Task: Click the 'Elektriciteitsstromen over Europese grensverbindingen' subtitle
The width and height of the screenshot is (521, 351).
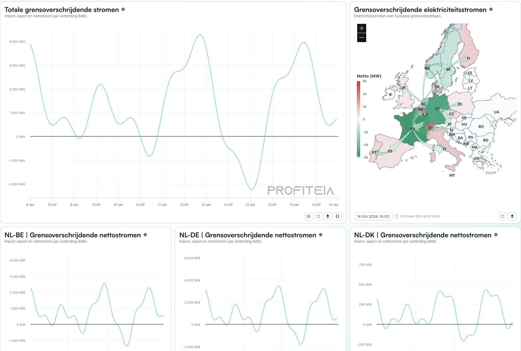Action: (x=398, y=16)
